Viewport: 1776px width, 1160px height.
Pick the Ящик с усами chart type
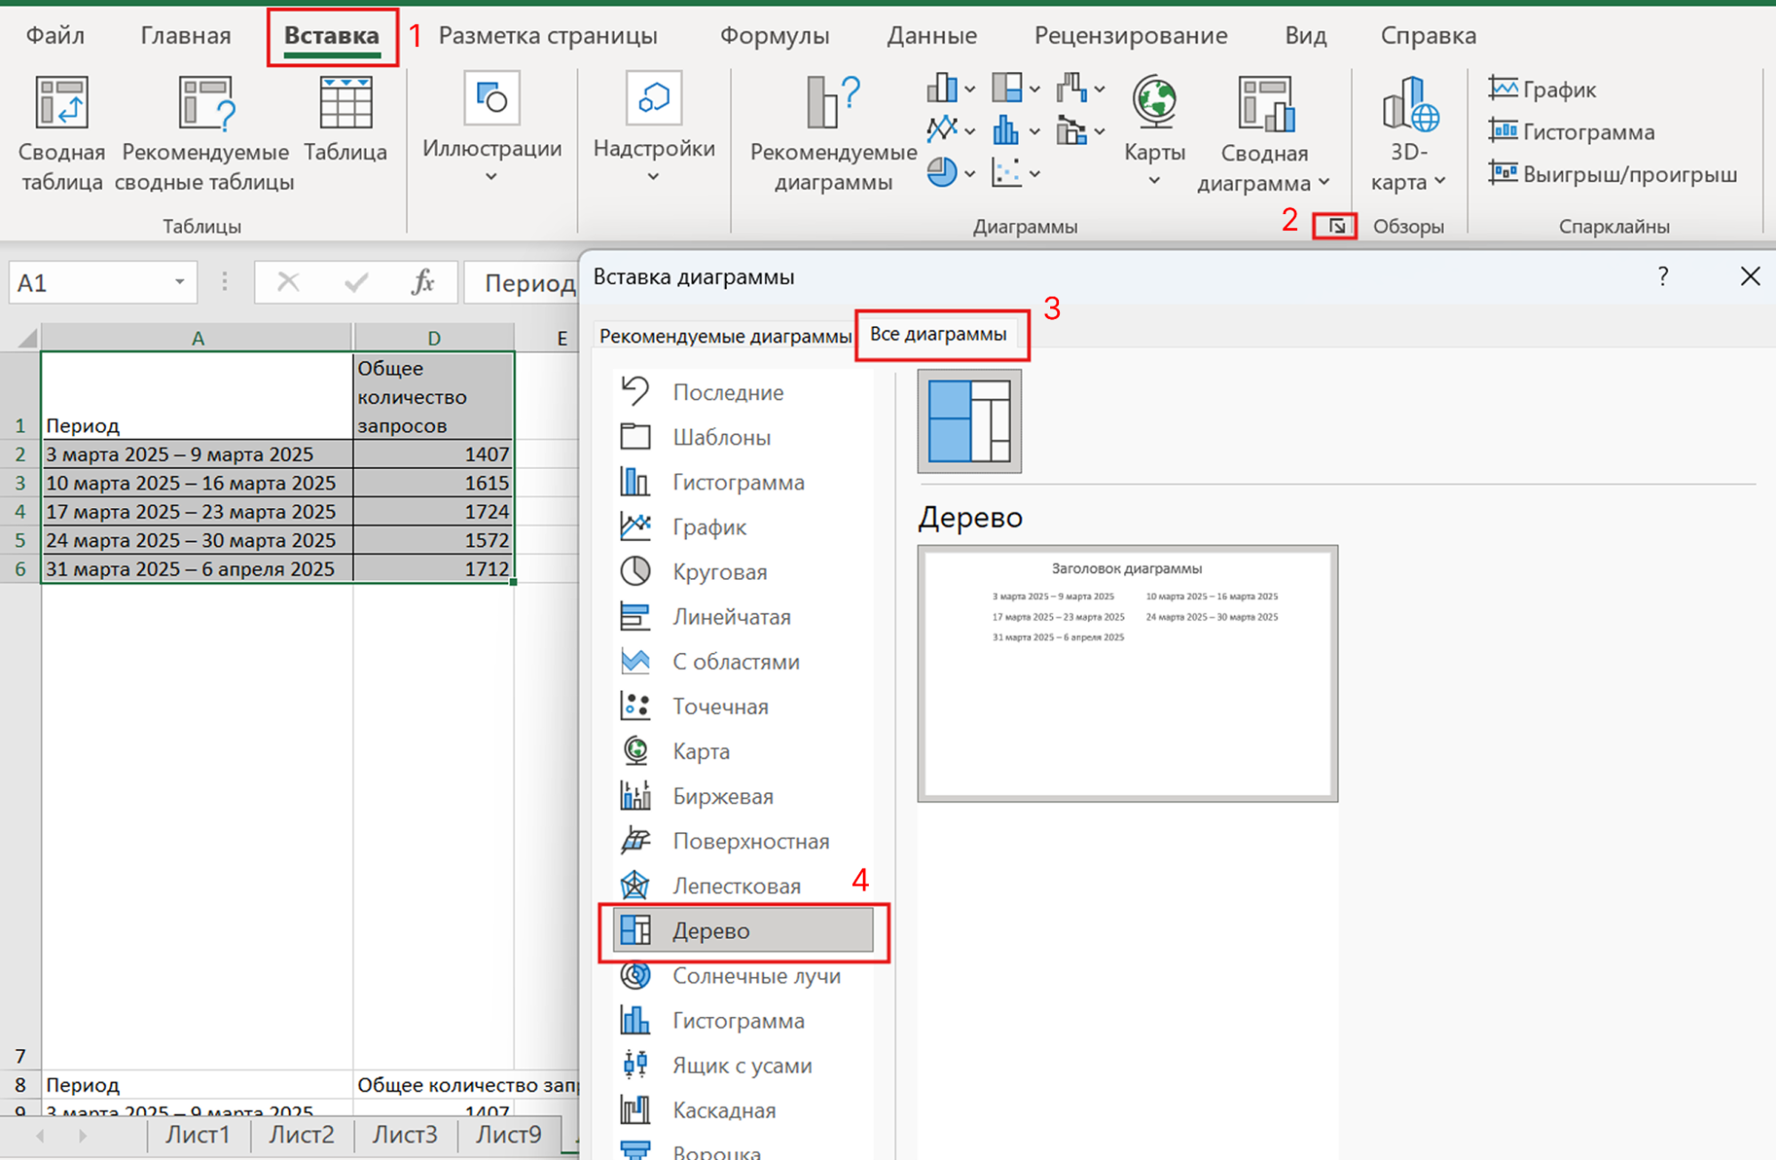[x=741, y=1066]
